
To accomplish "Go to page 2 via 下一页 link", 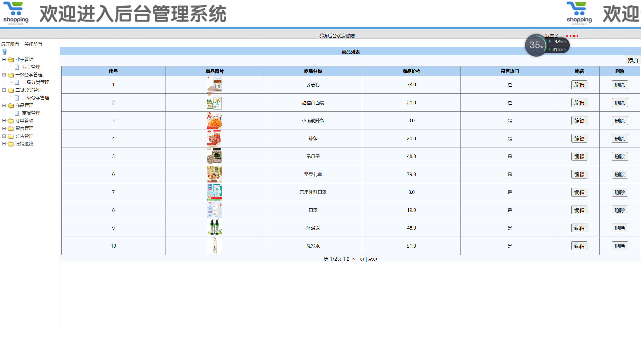I will tap(358, 259).
